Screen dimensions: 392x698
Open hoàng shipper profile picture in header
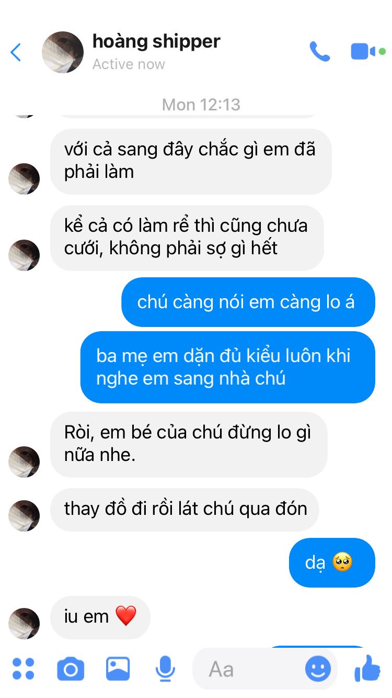pyautogui.click(x=63, y=52)
